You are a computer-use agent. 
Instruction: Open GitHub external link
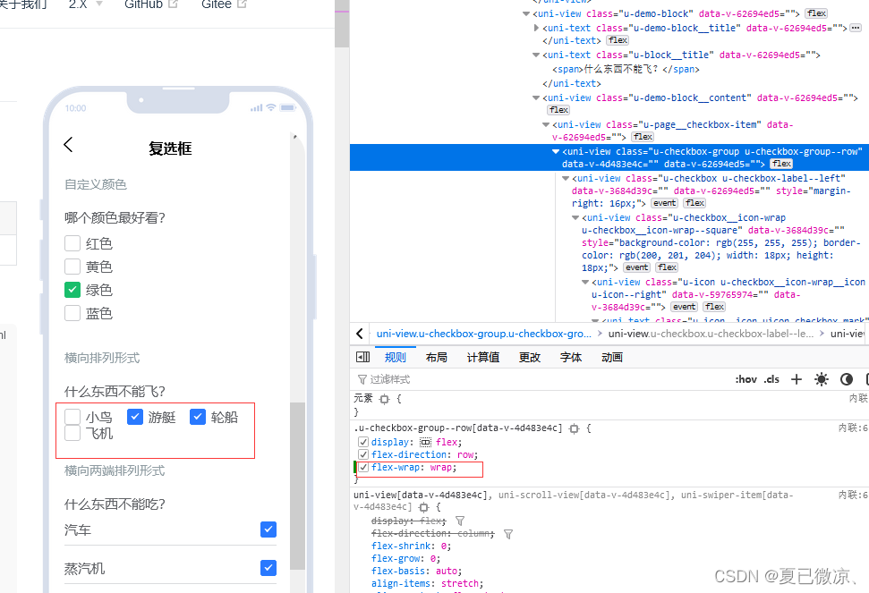pos(150,4)
